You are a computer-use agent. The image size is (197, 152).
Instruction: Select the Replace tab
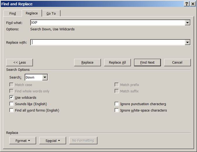(31, 13)
